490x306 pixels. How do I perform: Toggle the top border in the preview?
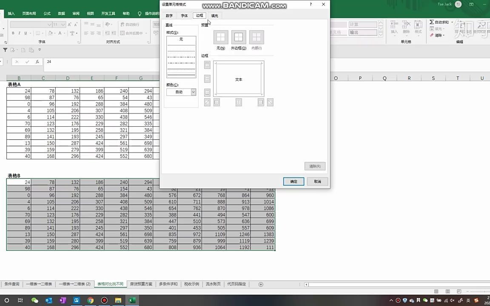click(x=207, y=65)
